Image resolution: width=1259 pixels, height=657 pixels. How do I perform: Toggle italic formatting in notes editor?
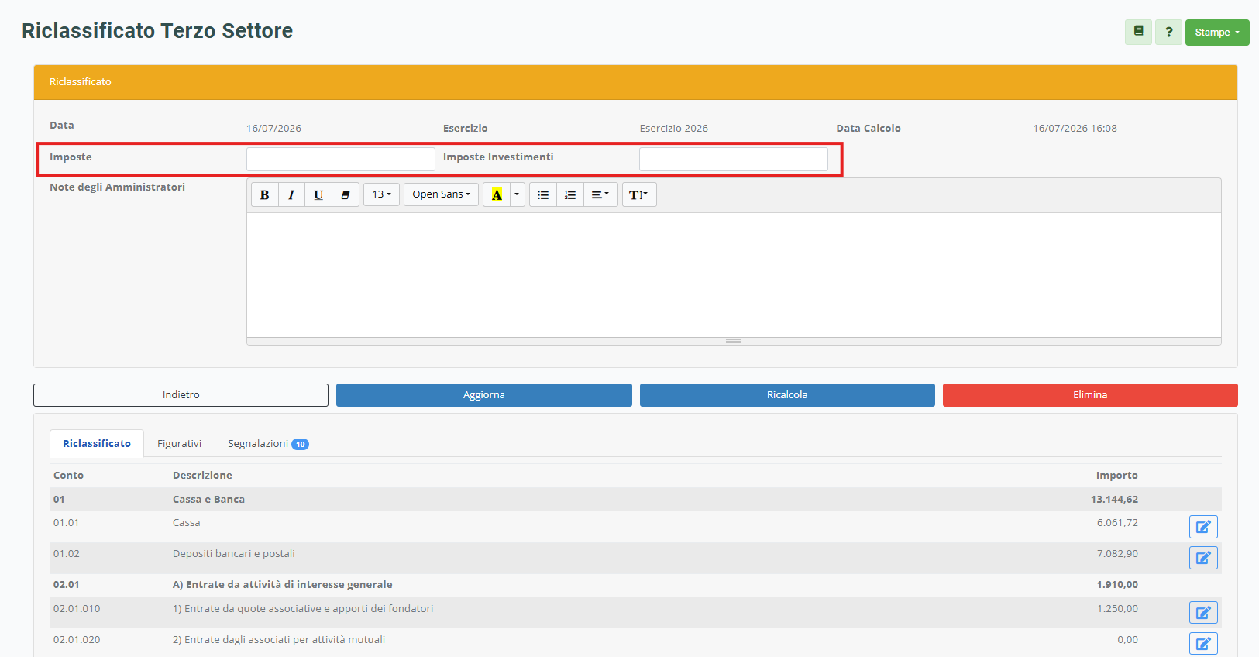(x=291, y=194)
